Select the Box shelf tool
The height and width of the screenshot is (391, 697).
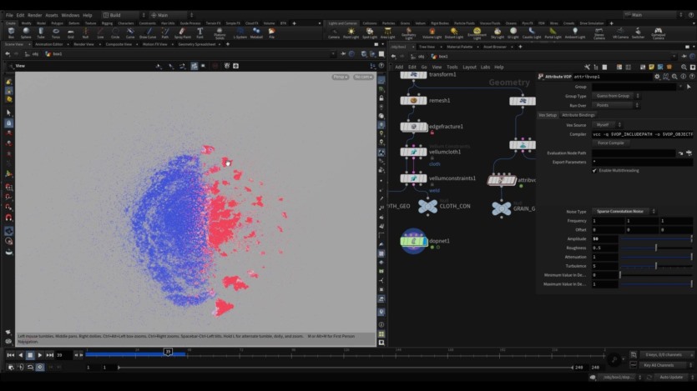pyautogui.click(x=11, y=33)
